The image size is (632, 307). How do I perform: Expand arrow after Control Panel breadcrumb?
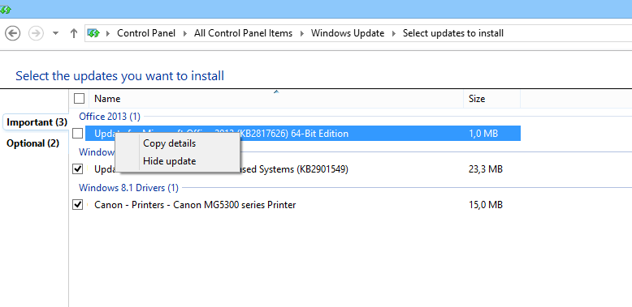(x=185, y=33)
